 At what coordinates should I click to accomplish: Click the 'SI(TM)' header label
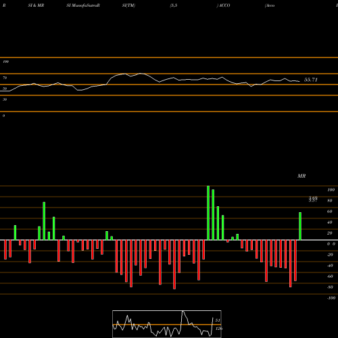tap(128, 5)
